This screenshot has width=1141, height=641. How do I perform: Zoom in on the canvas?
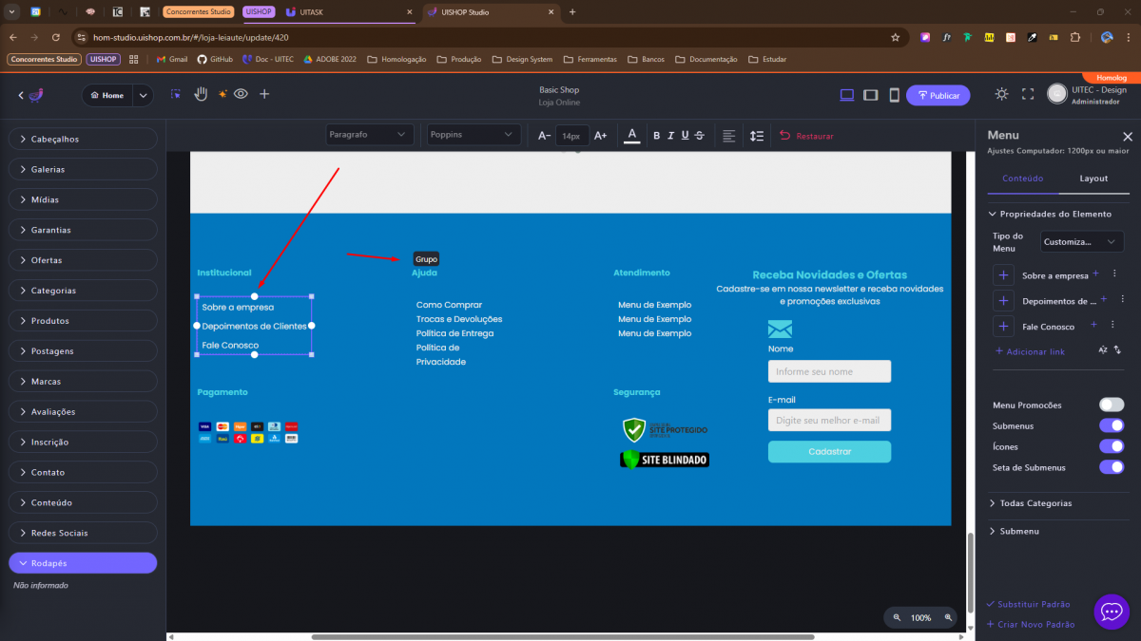947,617
